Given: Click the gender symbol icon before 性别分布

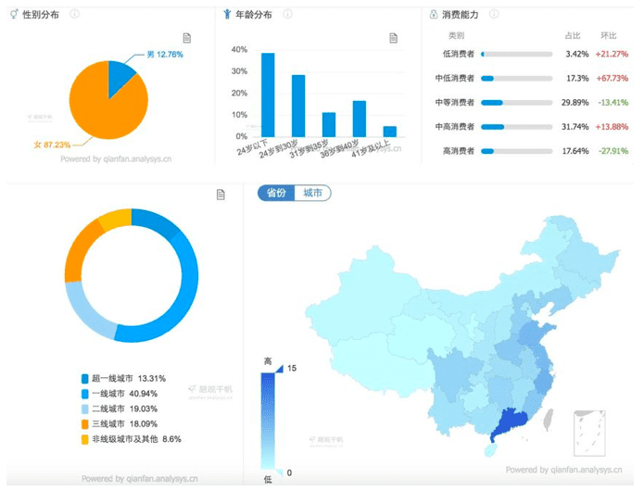Looking at the screenshot, I should click(13, 15).
